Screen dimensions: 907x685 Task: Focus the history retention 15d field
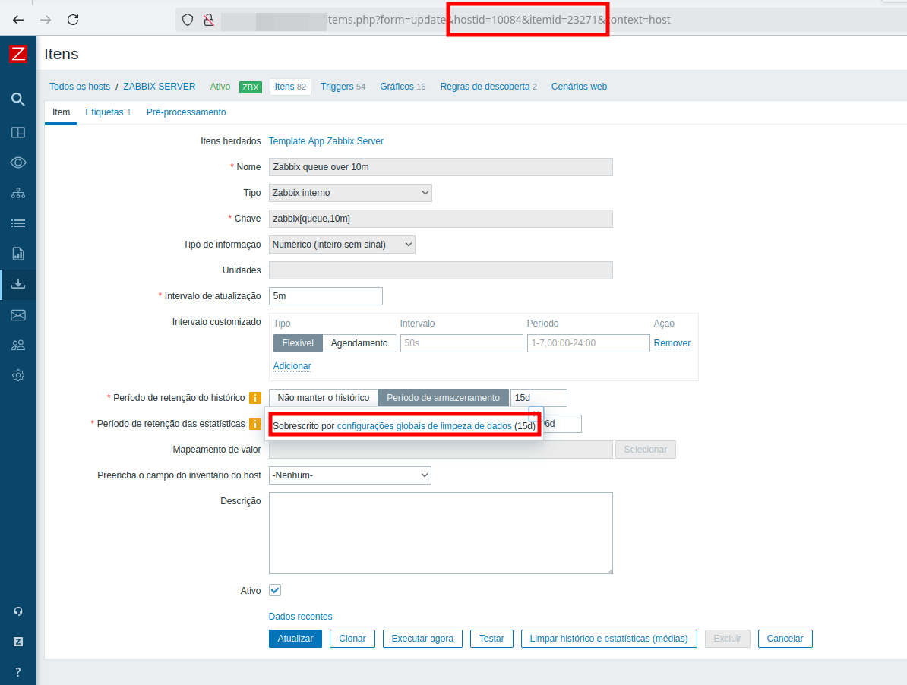pyautogui.click(x=539, y=398)
